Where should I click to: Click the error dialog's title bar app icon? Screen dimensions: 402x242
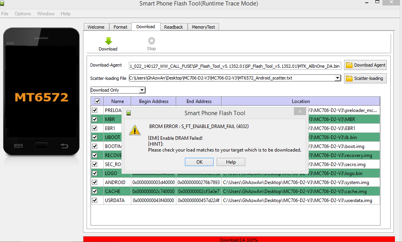click(129, 113)
